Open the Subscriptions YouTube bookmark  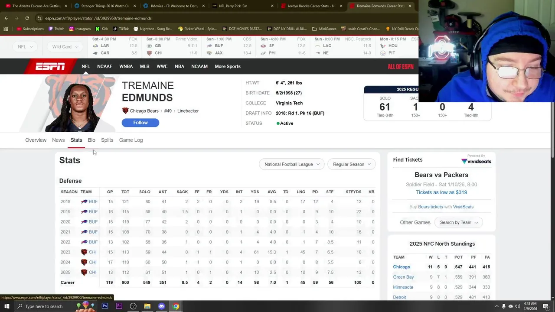(30, 29)
